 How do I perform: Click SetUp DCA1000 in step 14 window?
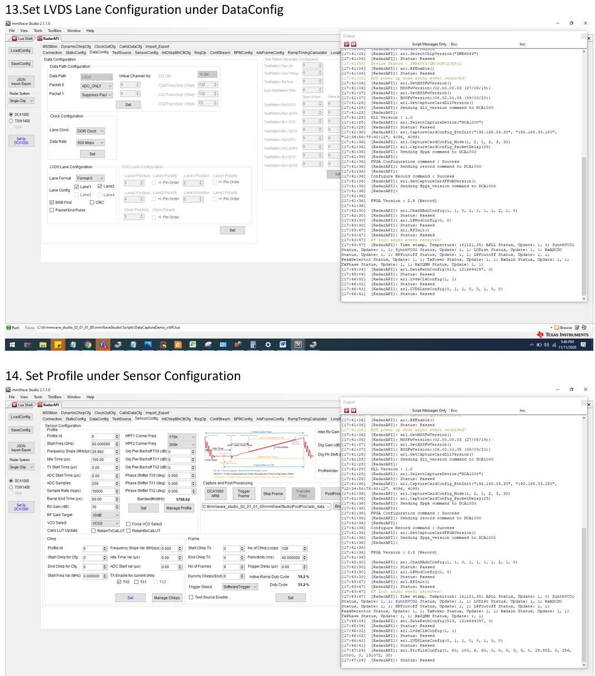21,507
